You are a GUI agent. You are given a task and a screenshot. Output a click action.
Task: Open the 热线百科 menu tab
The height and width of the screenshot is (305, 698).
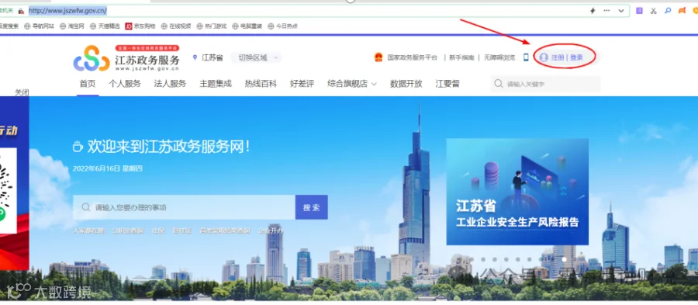coord(261,84)
